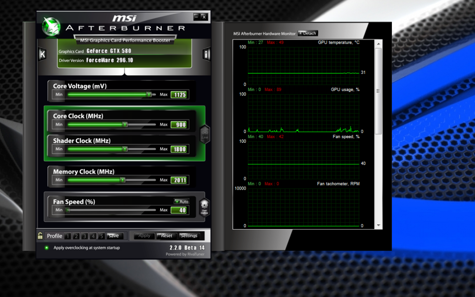Image resolution: width=475 pixels, height=297 pixels.
Task: Minimize the Afterburner window
Action: point(196,17)
